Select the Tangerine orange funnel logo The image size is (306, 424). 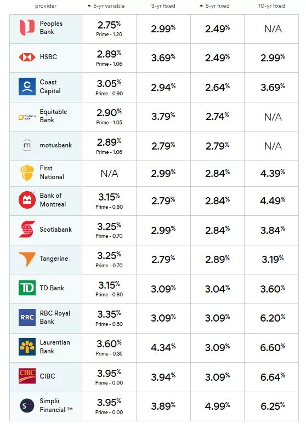(27, 259)
